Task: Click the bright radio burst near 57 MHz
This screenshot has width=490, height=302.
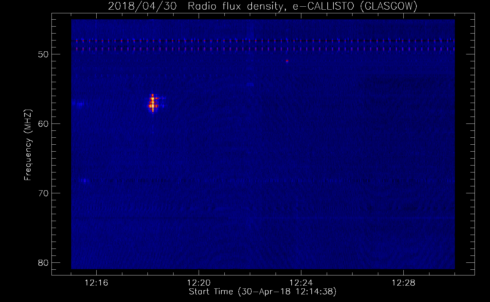Action: coord(153,103)
